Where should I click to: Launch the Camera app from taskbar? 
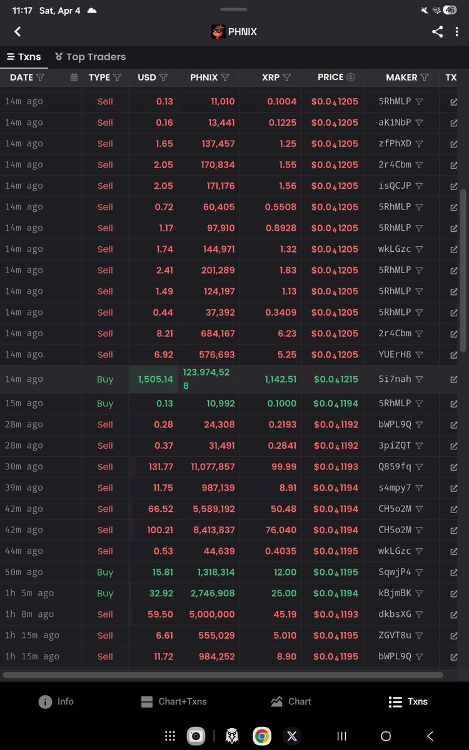[196, 736]
